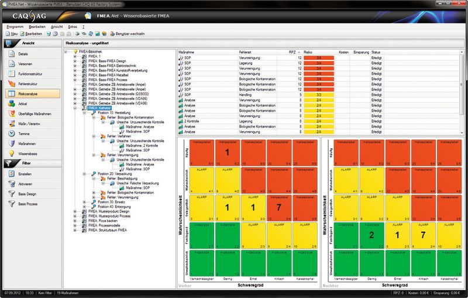The height and width of the screenshot is (298, 468).
Task: Select Maßnahme: 2 Kontrolle tree node
Action: (142, 145)
